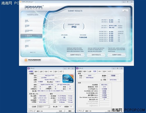Click the Submit Saved button
The height and width of the screenshot is (113, 146).
(117, 55)
